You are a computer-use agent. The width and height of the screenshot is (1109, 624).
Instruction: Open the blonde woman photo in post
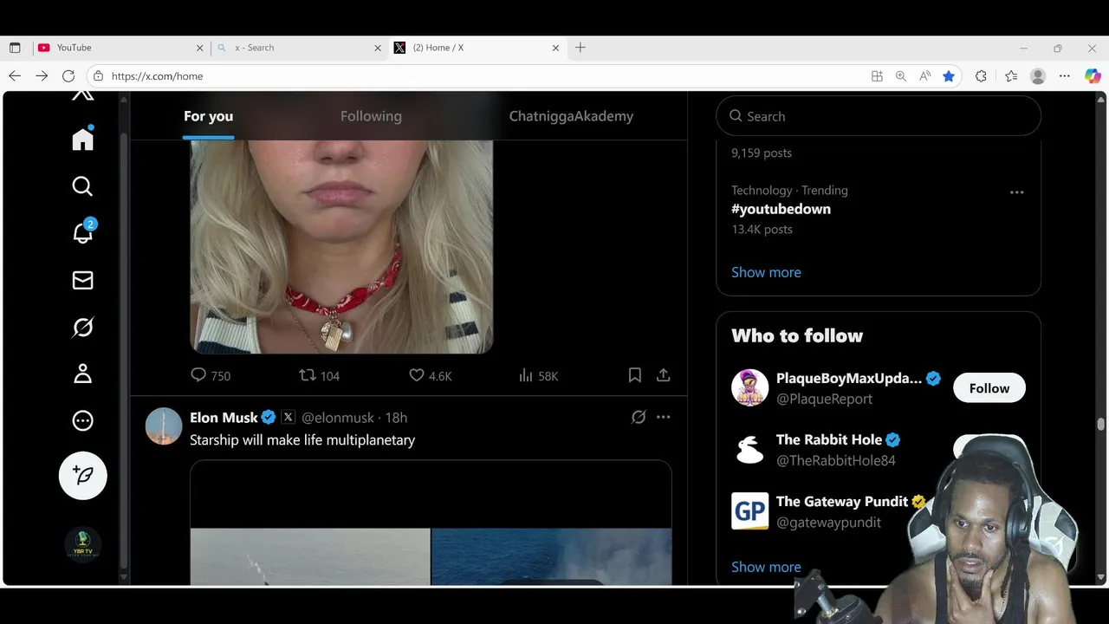341,246
